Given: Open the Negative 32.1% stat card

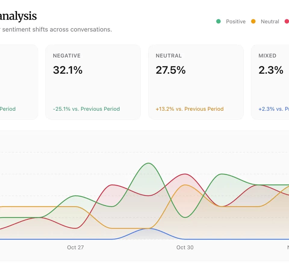Looking at the screenshot, I should tap(93, 82).
